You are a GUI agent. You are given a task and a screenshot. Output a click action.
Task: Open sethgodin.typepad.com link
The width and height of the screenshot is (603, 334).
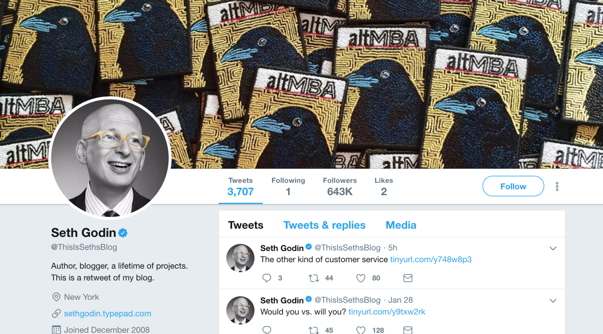pyautogui.click(x=107, y=313)
